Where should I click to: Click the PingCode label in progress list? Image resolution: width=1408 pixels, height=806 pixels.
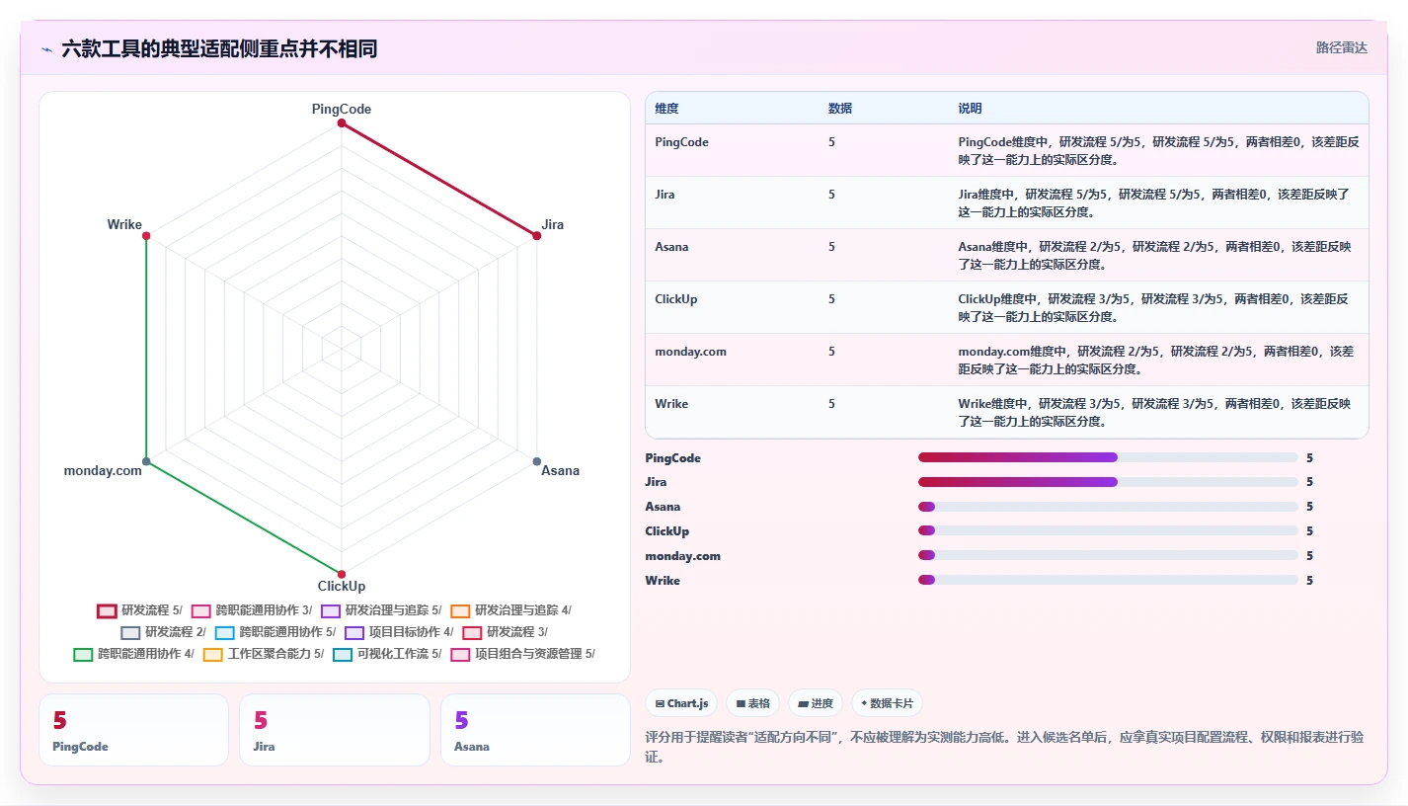click(672, 458)
